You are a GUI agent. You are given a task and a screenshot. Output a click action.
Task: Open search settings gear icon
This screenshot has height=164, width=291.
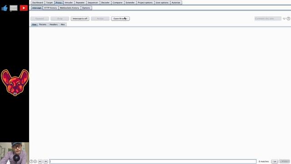pos(35,161)
